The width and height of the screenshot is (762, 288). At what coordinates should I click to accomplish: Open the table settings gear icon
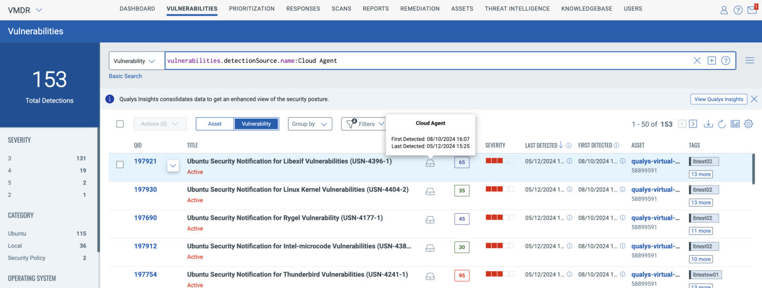[748, 124]
